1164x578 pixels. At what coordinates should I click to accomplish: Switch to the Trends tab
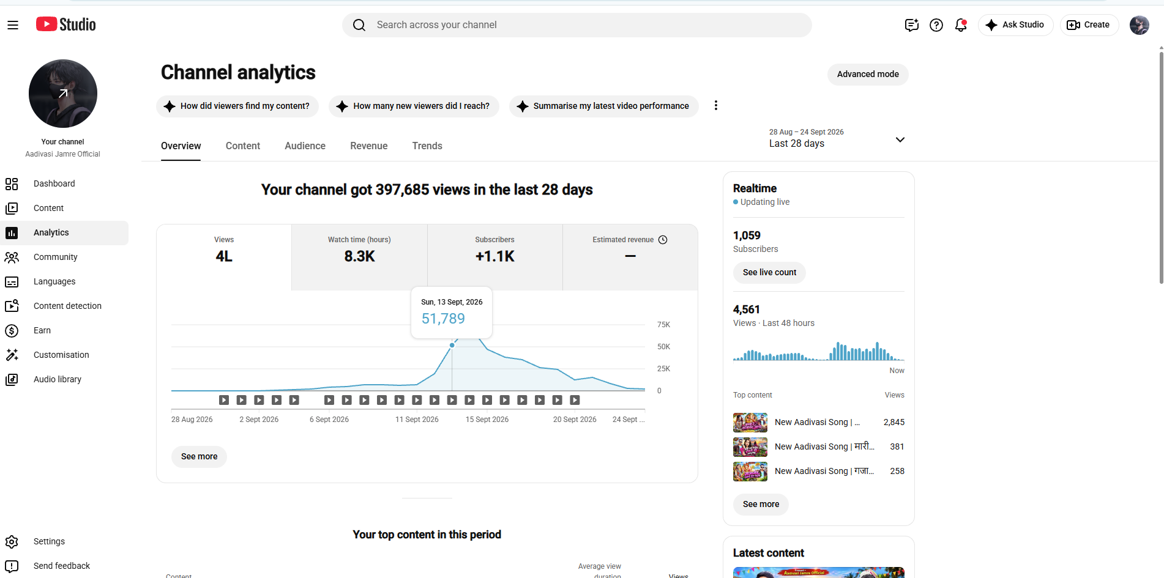pyautogui.click(x=427, y=146)
